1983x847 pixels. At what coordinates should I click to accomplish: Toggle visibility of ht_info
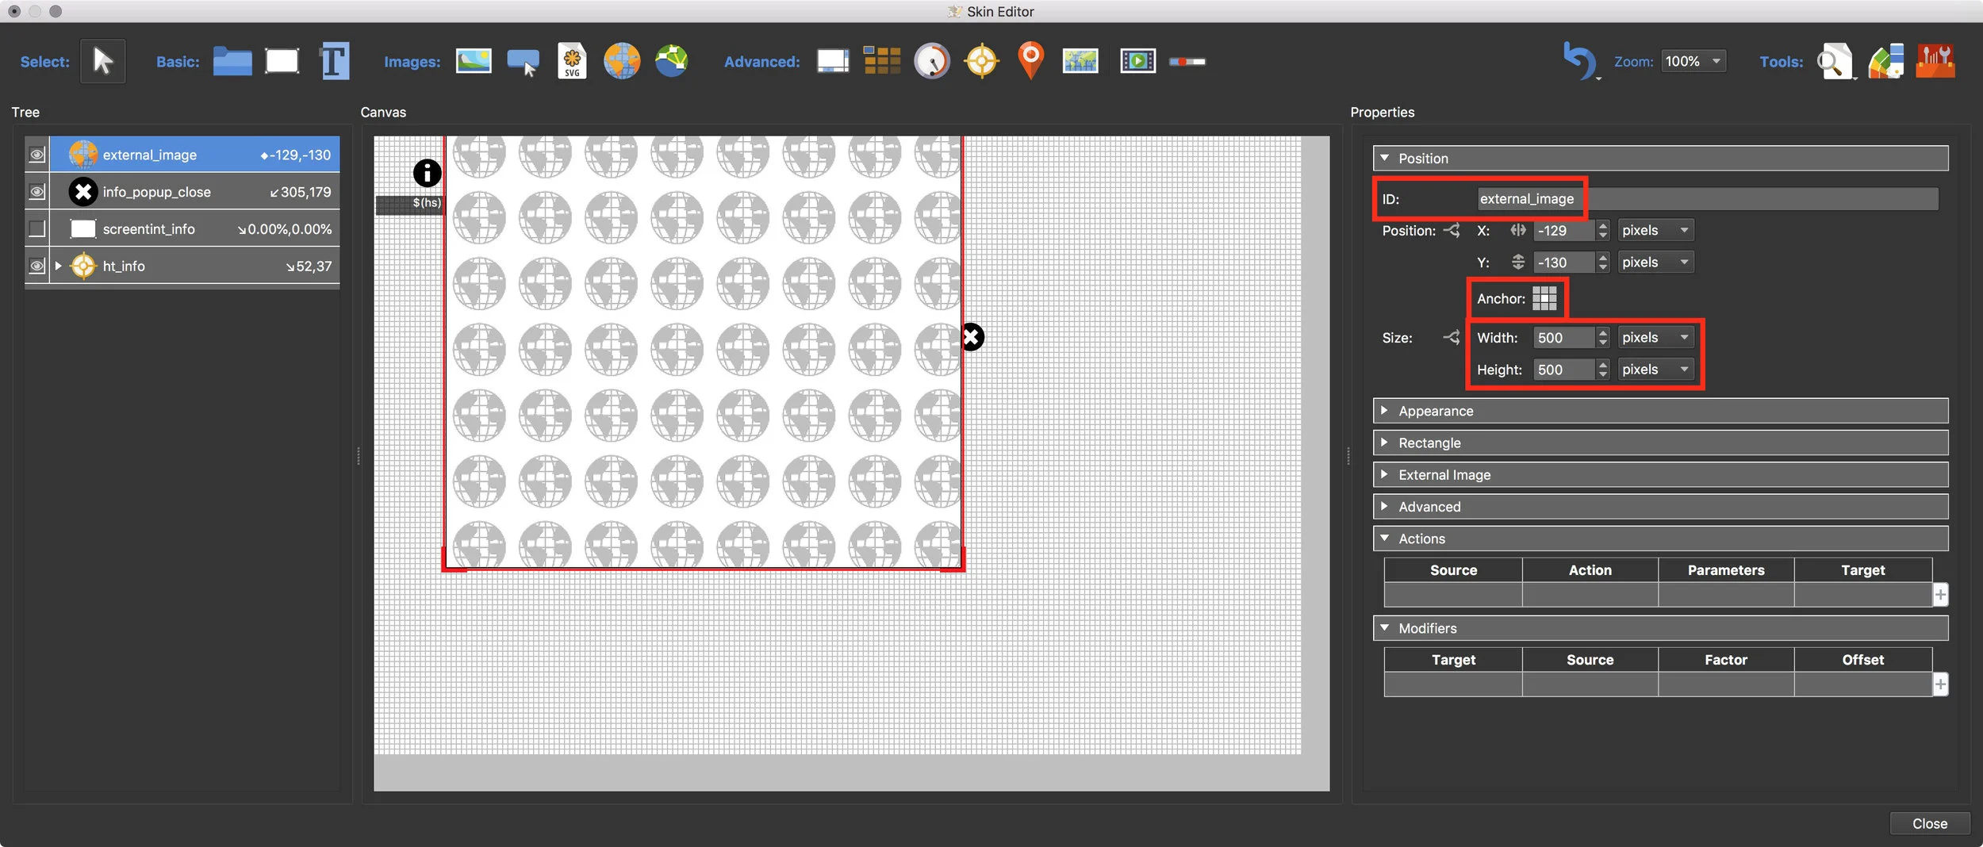pyautogui.click(x=36, y=266)
